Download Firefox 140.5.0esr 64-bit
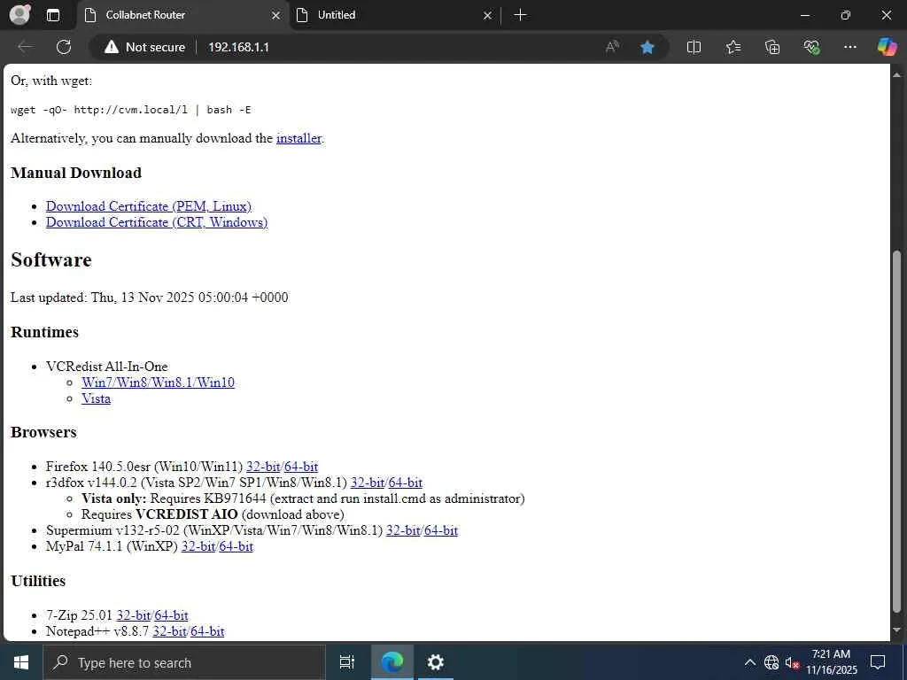This screenshot has height=680, width=907. [301, 467]
